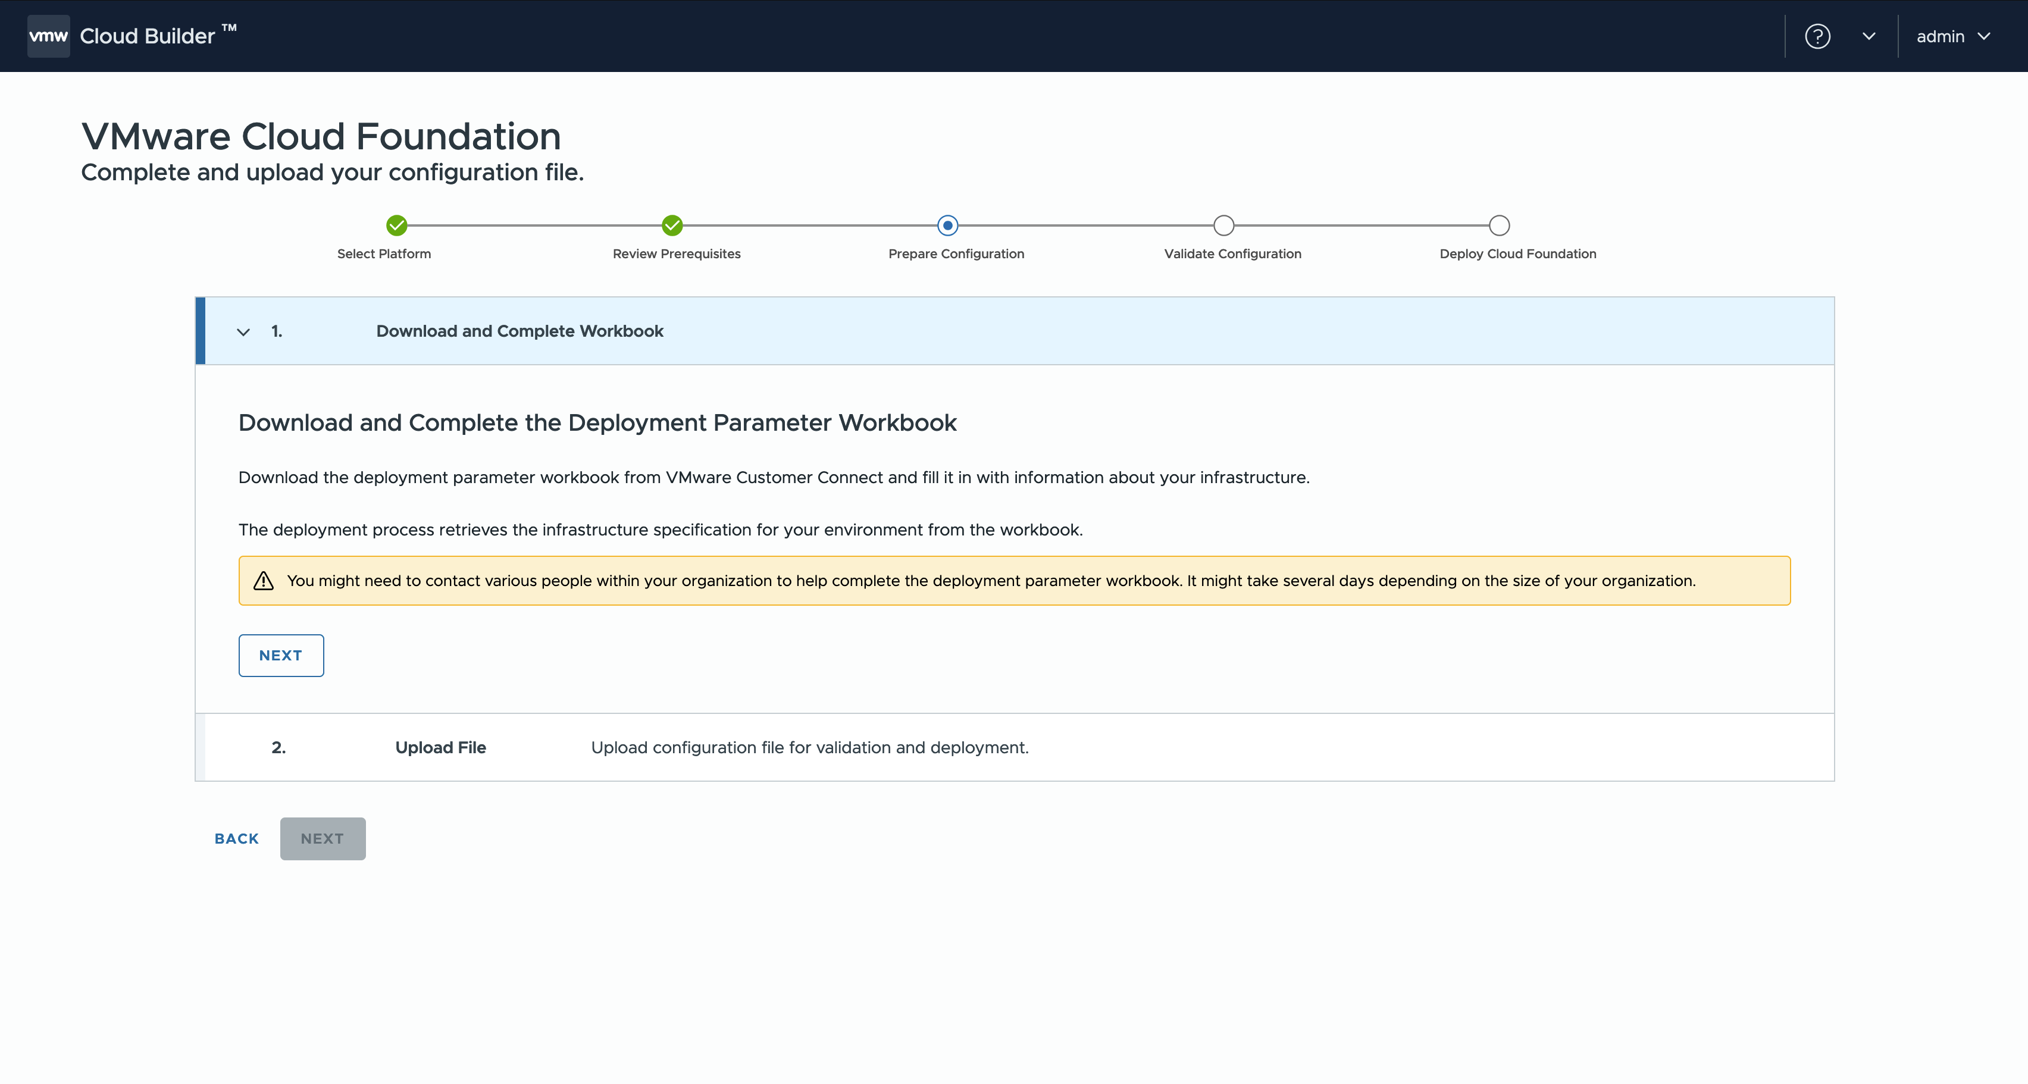2028x1084 pixels.
Task: Select the Prepare Configuration step circle
Action: (x=948, y=226)
